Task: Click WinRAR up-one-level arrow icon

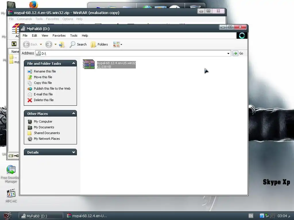Action: (x=14, y=44)
